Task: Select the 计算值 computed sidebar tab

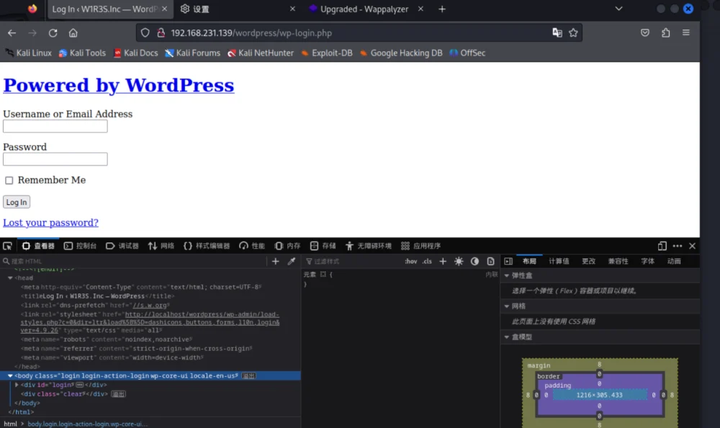Action: (x=559, y=261)
